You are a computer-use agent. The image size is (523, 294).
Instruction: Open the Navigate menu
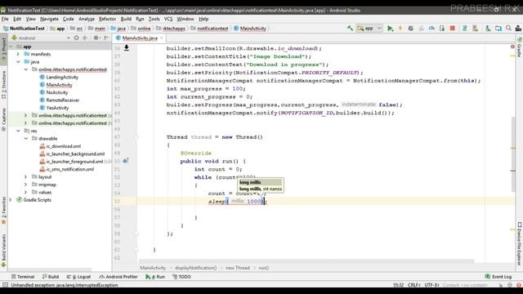click(x=49, y=19)
